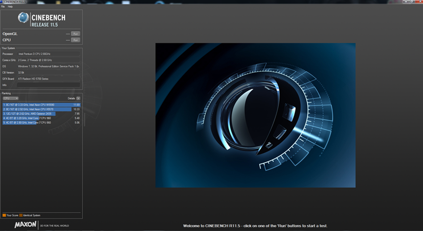Viewport: 423px width, 231px height.
Task: Expand ranking Details with arrow button
Action: (x=78, y=98)
